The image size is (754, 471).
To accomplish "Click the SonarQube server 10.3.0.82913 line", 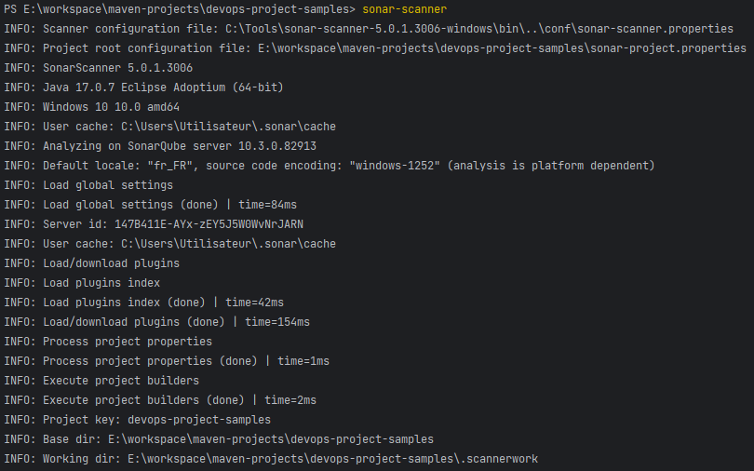I will (160, 146).
